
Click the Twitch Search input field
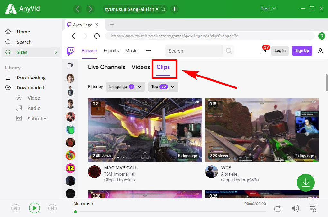[194, 51]
